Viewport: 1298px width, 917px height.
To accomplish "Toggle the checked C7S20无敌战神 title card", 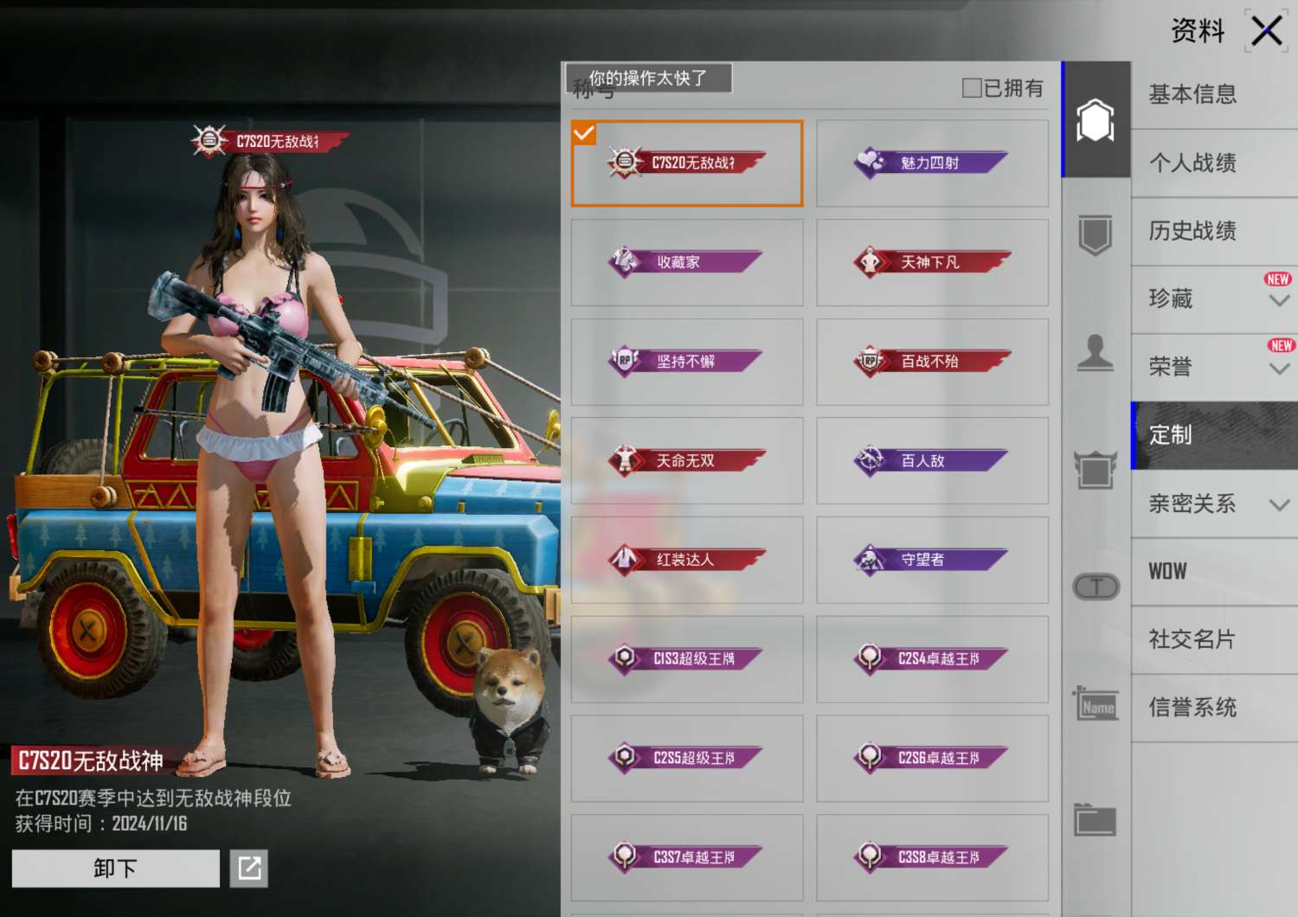I will click(x=687, y=164).
